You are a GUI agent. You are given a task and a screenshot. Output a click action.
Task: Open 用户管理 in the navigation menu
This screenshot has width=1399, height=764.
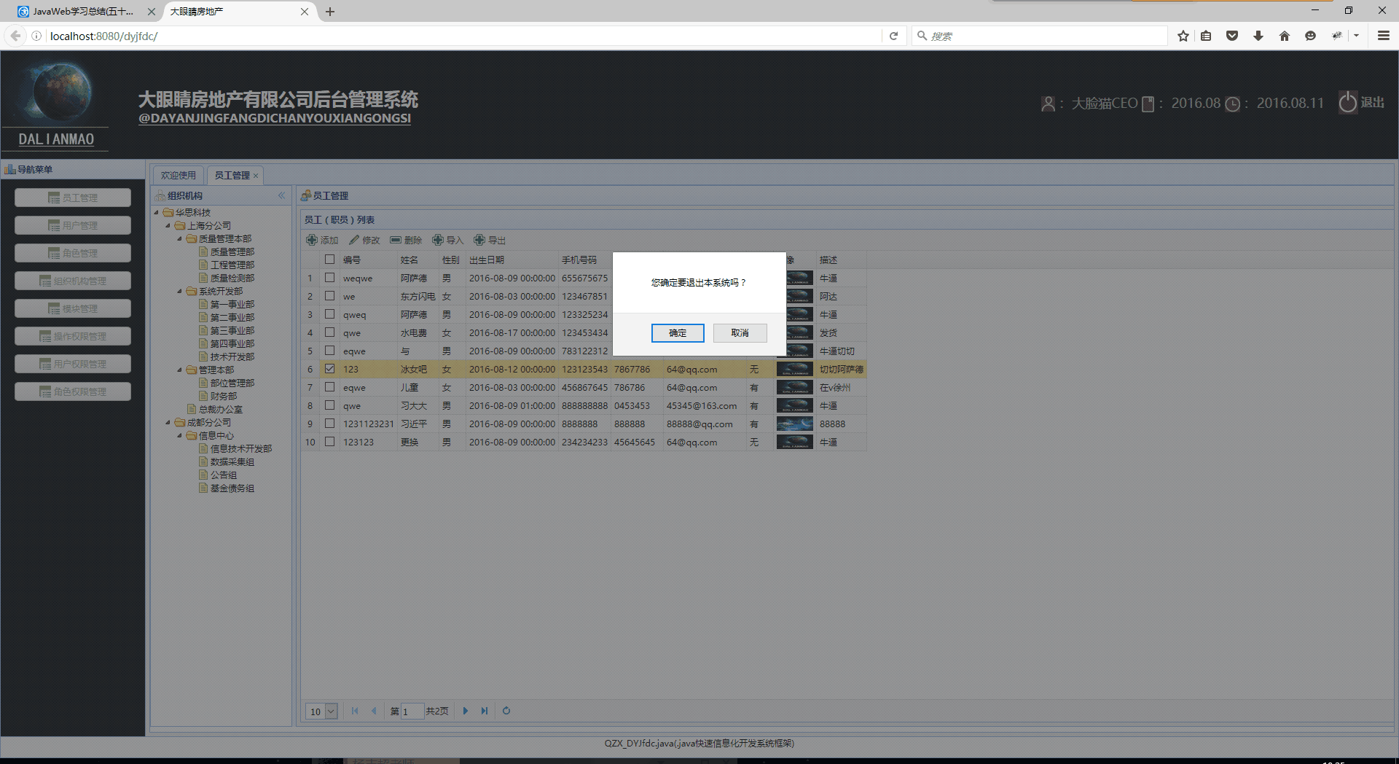[73, 225]
